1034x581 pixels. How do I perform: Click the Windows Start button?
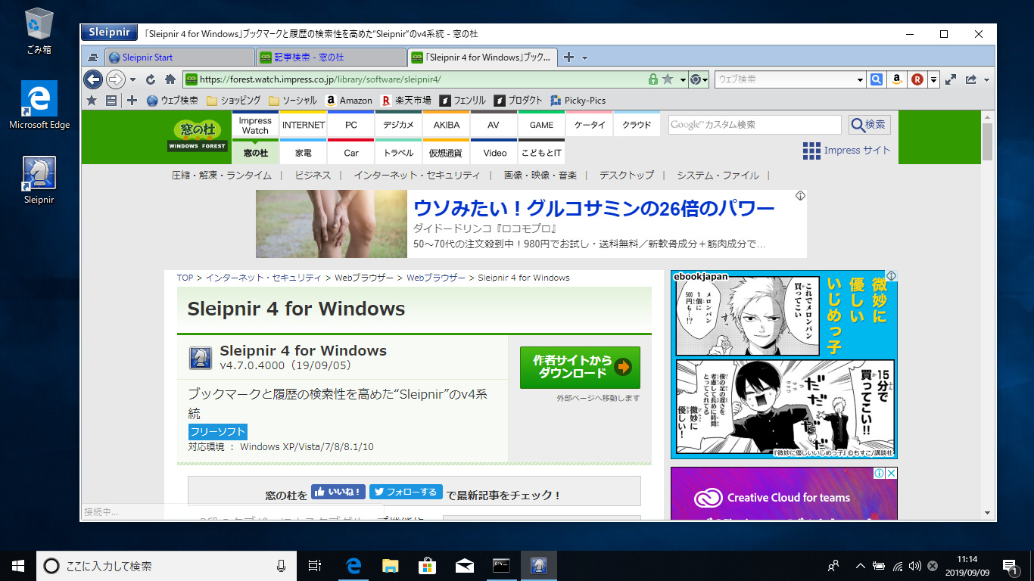coord(18,565)
